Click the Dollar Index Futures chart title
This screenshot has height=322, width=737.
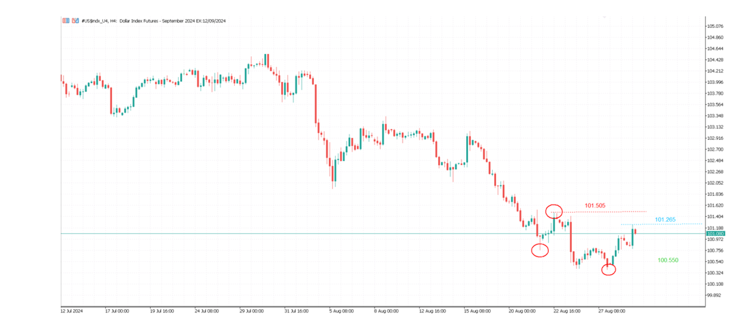coord(154,21)
